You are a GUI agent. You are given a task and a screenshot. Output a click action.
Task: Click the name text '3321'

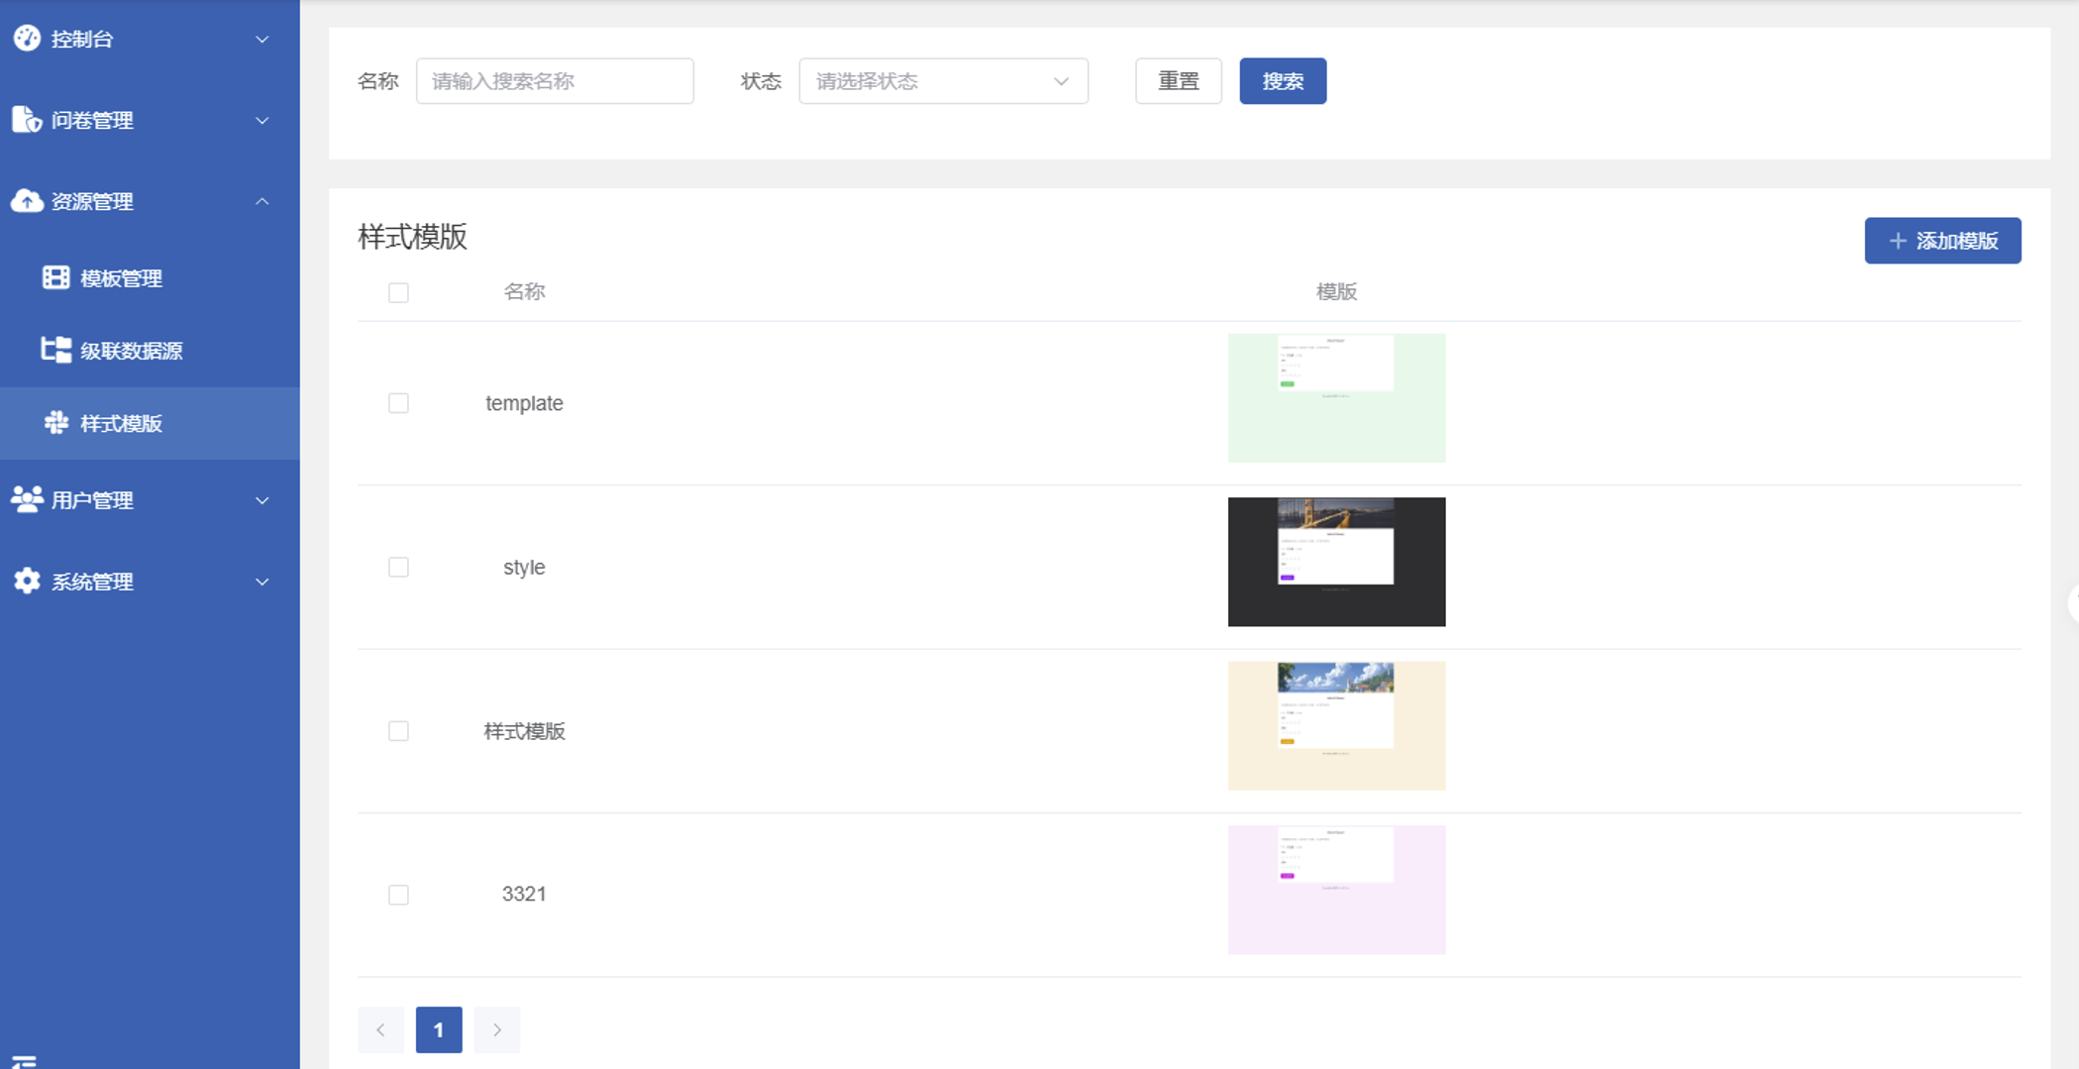(524, 894)
